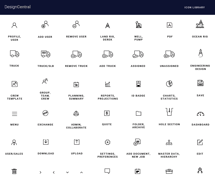Select the toolbox briefcase icon
This screenshot has height=179, width=215.
169,171
